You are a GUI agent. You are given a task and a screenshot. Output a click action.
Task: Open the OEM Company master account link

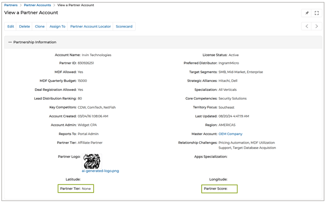(230, 134)
